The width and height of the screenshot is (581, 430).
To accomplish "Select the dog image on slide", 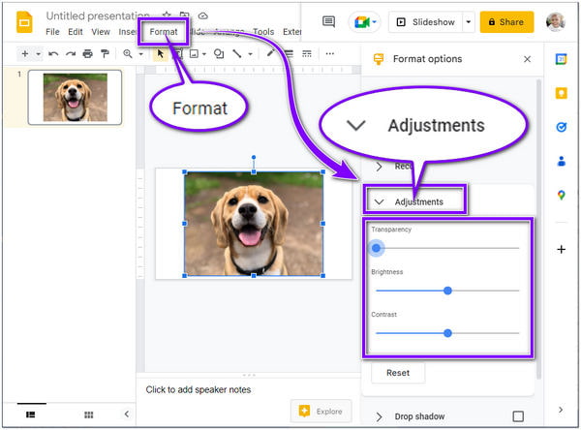I will [254, 224].
